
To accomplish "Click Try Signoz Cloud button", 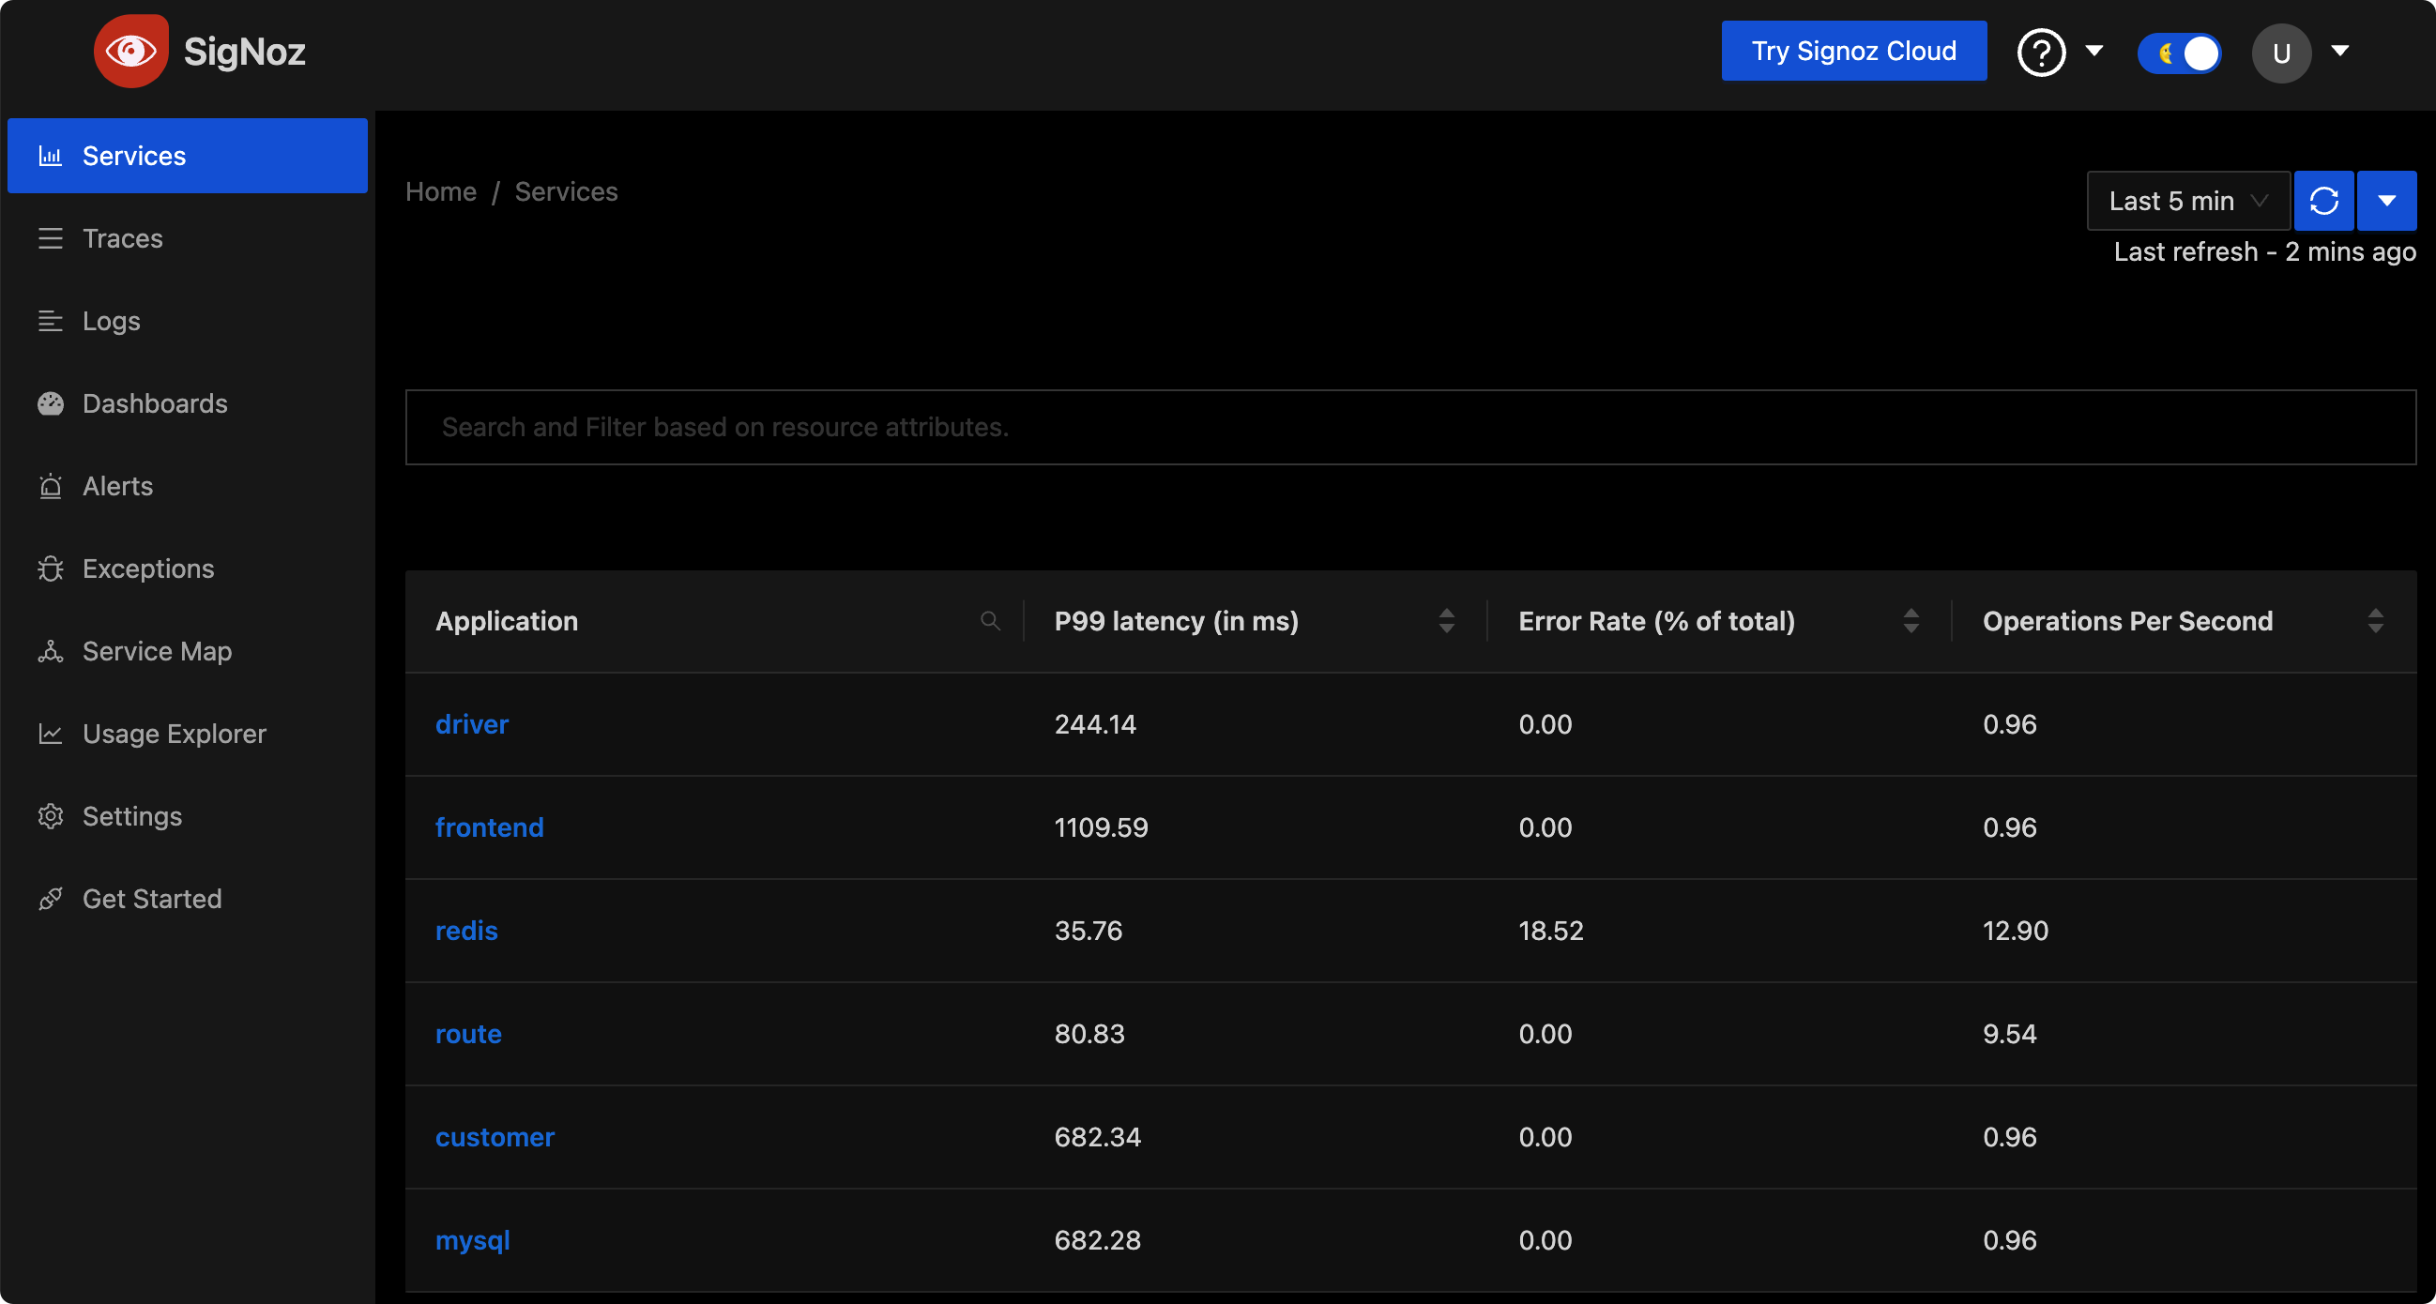I will tap(1852, 51).
